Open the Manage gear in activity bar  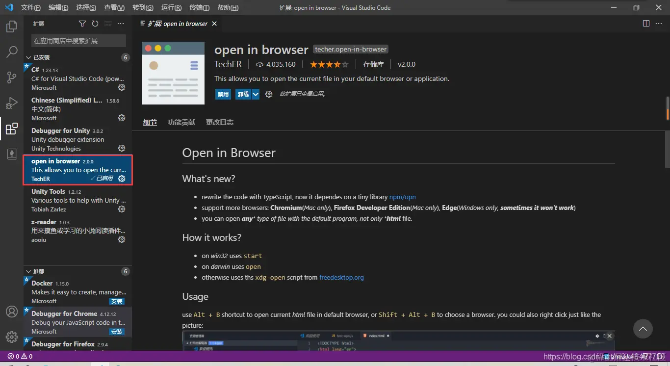point(12,337)
